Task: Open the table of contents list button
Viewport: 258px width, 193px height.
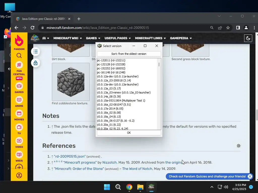Action: [x=35, y=52]
